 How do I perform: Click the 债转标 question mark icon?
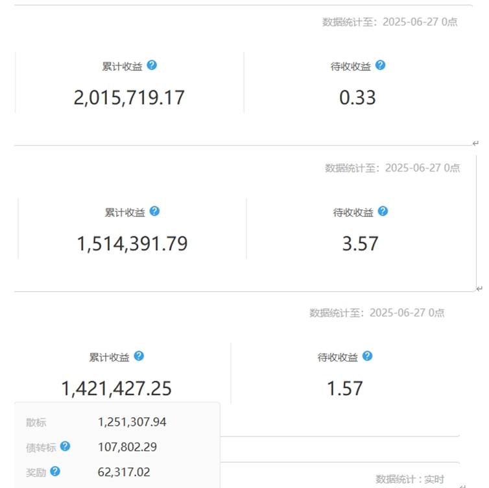click(x=65, y=446)
